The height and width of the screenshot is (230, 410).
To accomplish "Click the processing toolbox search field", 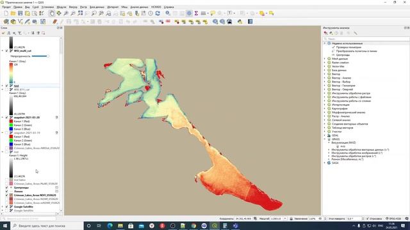I will coord(366,38).
